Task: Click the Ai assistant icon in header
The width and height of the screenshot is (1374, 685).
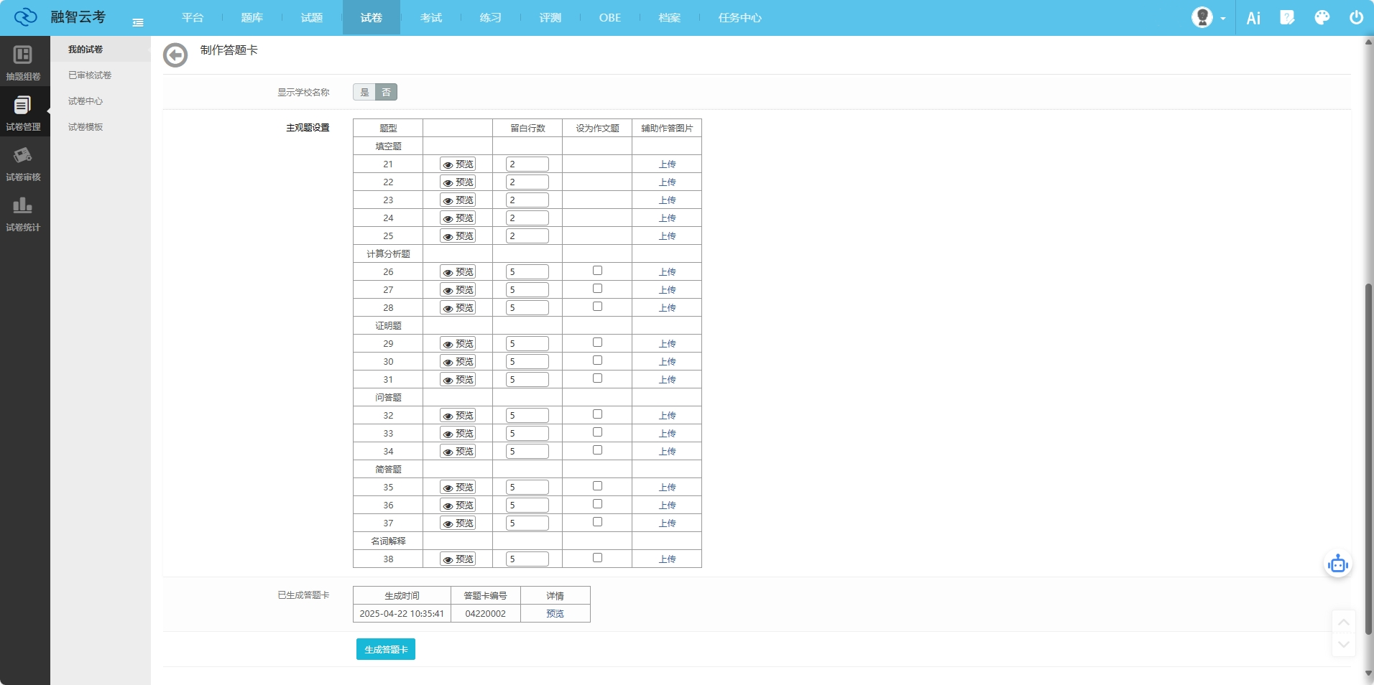Action: [x=1253, y=18]
